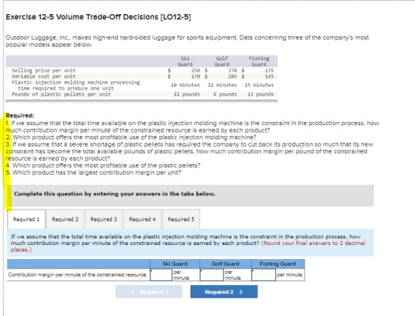Click 'Pounds of plastic pellets per unit' row
This screenshot has width=415, height=316.
(x=142, y=94)
